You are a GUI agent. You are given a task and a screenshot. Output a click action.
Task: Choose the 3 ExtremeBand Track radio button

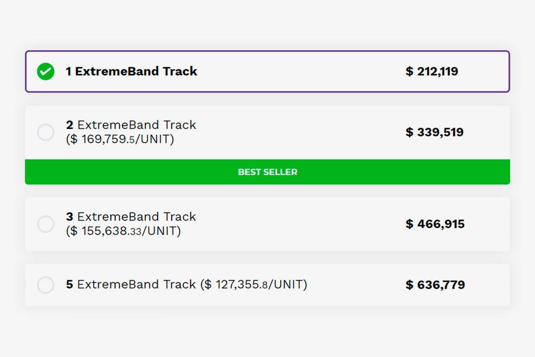(46, 224)
